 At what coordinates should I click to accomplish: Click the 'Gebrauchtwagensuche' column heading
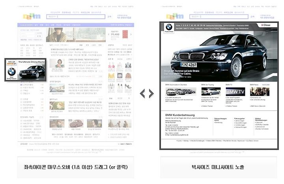click(220, 119)
